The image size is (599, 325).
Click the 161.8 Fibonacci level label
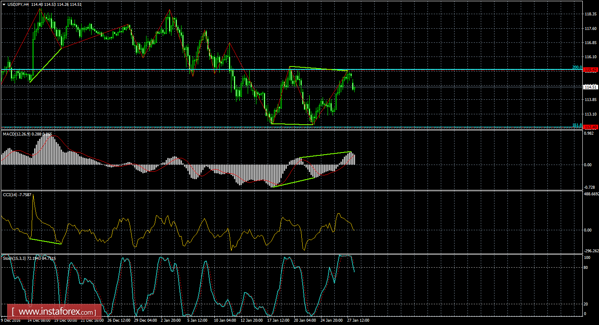pos(577,125)
